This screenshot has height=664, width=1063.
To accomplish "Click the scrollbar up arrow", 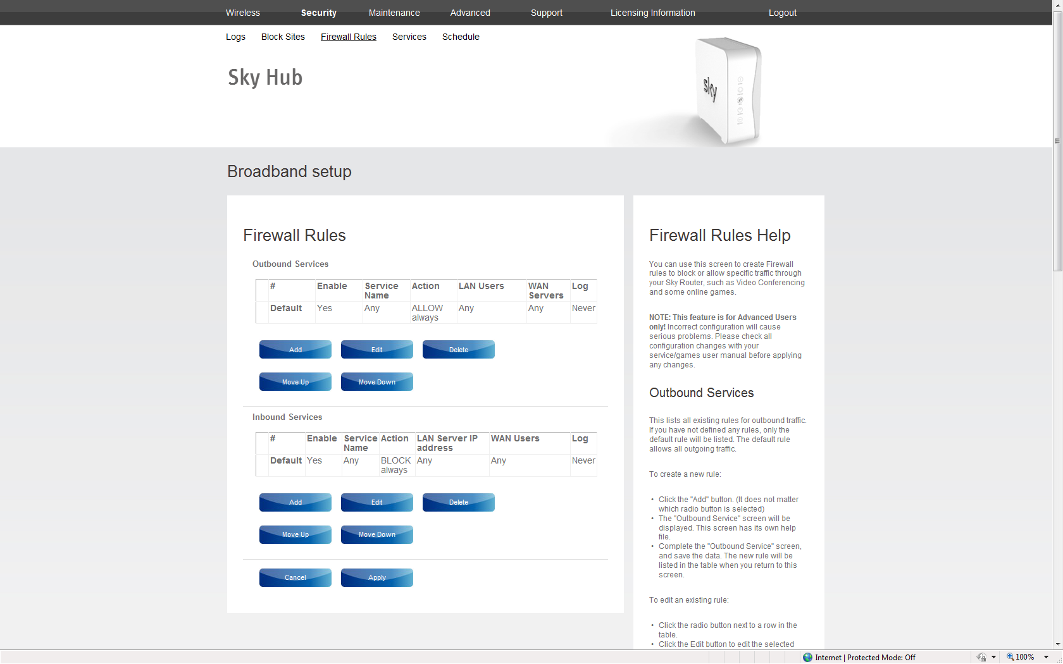I will pos(1057,5).
